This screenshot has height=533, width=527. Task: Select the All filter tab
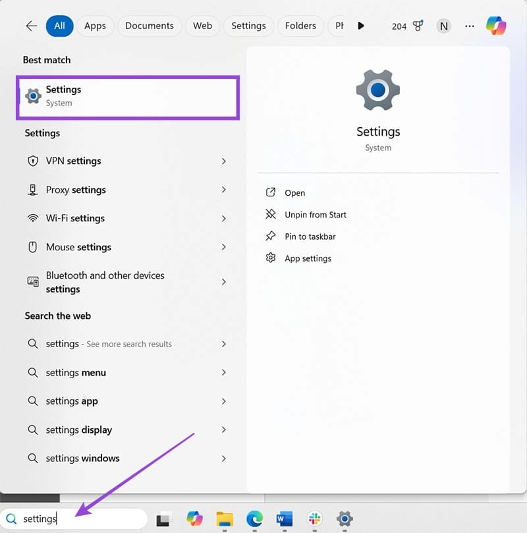tap(59, 26)
